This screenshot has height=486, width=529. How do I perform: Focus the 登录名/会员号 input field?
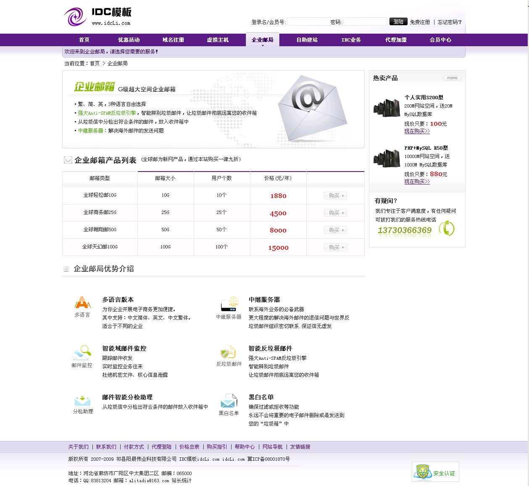308,22
